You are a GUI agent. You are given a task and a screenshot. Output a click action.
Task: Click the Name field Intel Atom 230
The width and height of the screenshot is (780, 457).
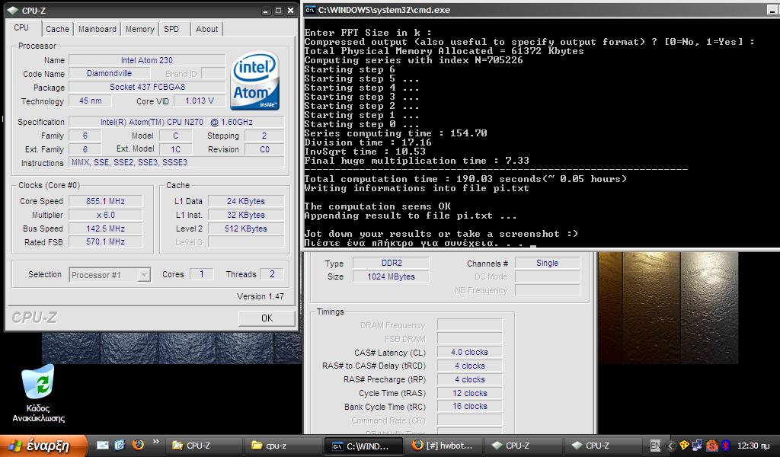(147, 60)
